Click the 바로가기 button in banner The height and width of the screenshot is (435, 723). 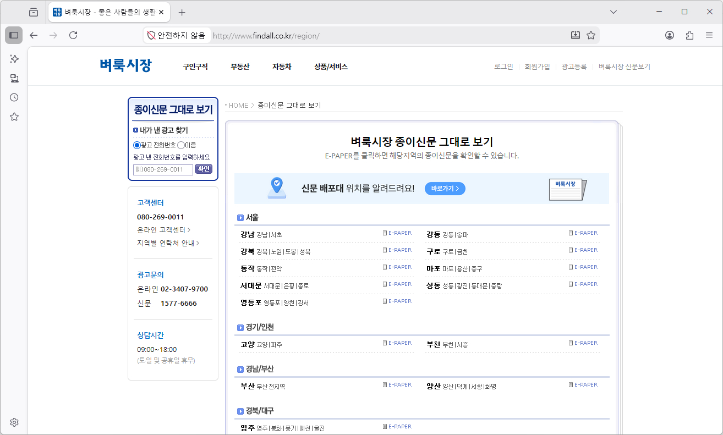pyautogui.click(x=445, y=189)
